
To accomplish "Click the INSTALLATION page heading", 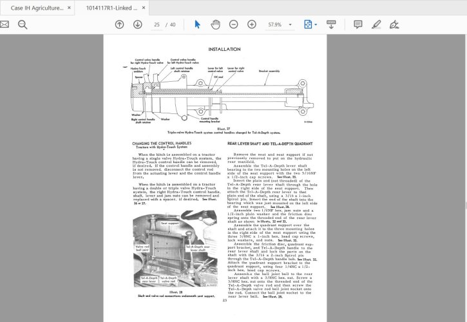I will pos(224,49).
